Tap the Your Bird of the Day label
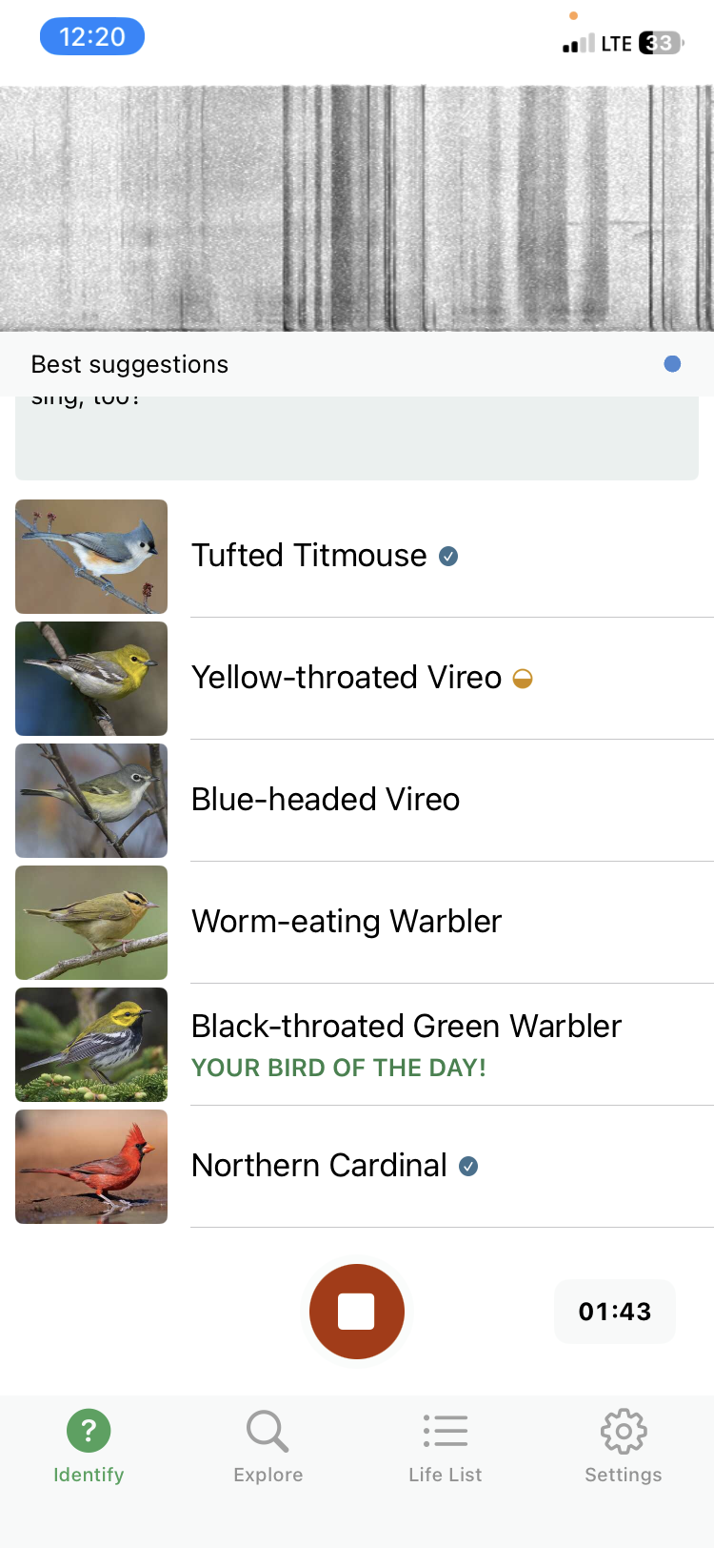714x1548 pixels. pyautogui.click(x=339, y=1068)
